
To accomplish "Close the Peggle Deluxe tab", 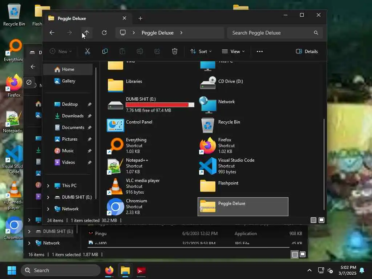I will click(124, 18).
